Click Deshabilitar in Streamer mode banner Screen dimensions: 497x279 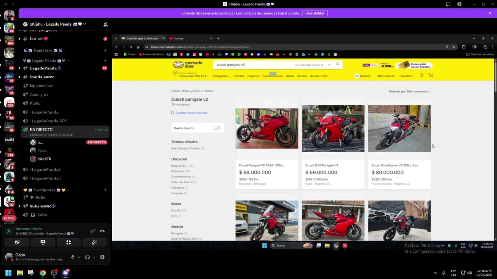coord(315,13)
